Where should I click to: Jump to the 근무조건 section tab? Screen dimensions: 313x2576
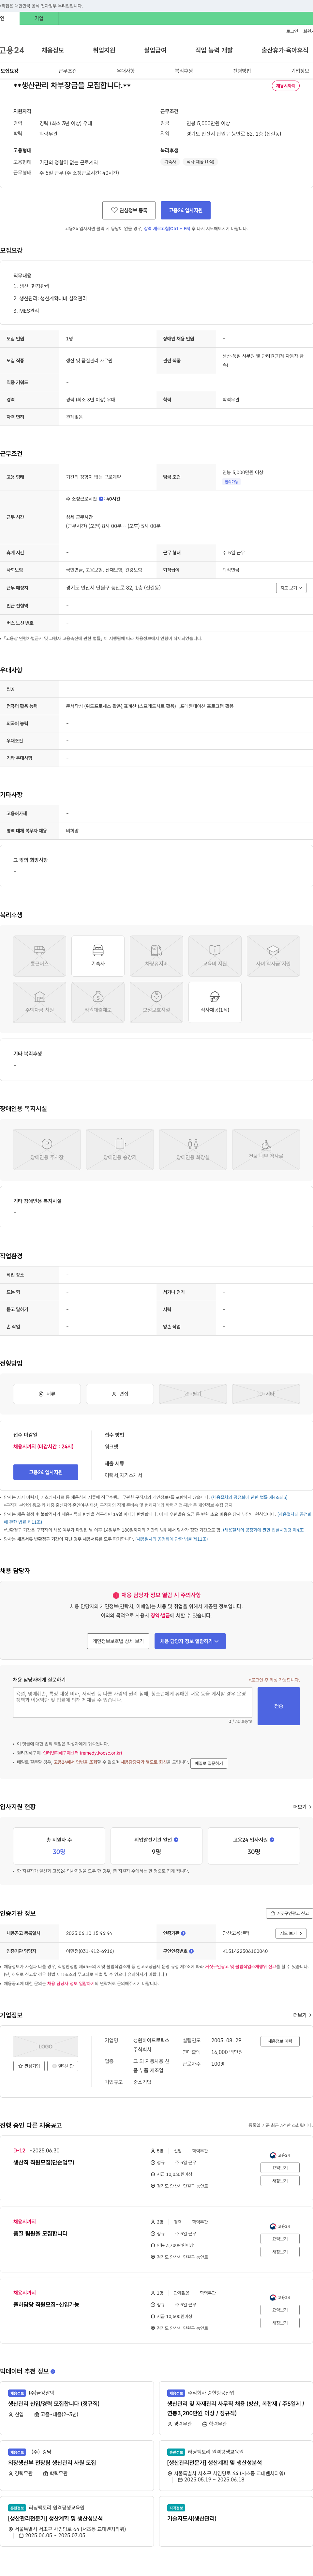67,71
